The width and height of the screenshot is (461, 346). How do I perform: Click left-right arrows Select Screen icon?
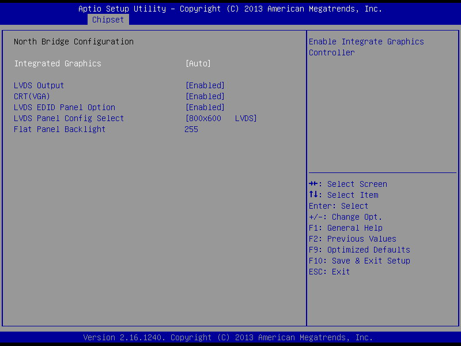pyautogui.click(x=313, y=184)
